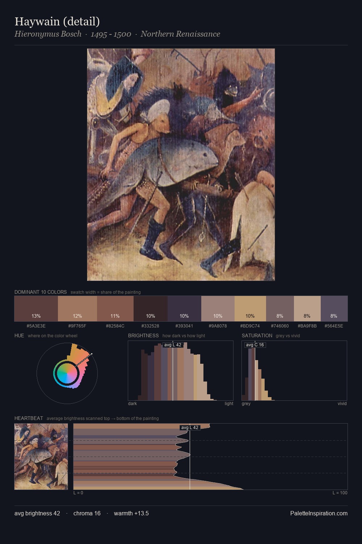The width and height of the screenshot is (362, 544).
Task: Click the 'avg C 16' saturation label
Action: (255, 345)
